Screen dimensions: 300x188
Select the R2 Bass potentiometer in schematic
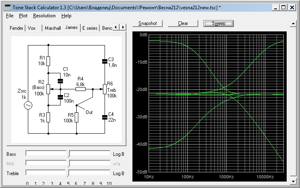tap(48, 89)
